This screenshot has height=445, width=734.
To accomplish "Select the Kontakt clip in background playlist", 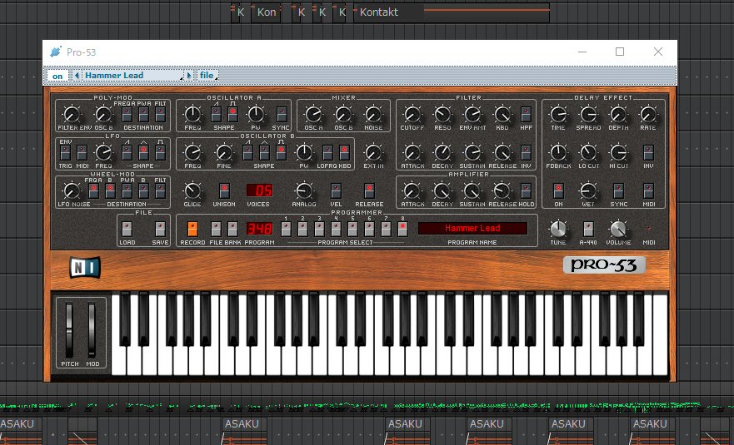I will [x=452, y=12].
